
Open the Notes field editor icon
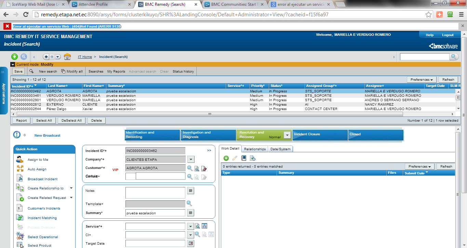[191, 191]
